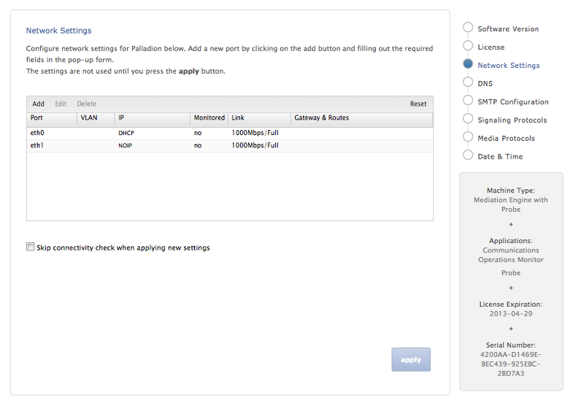Click Reset in the table toolbar
Image resolution: width=584 pixels, height=406 pixels.
(x=418, y=104)
